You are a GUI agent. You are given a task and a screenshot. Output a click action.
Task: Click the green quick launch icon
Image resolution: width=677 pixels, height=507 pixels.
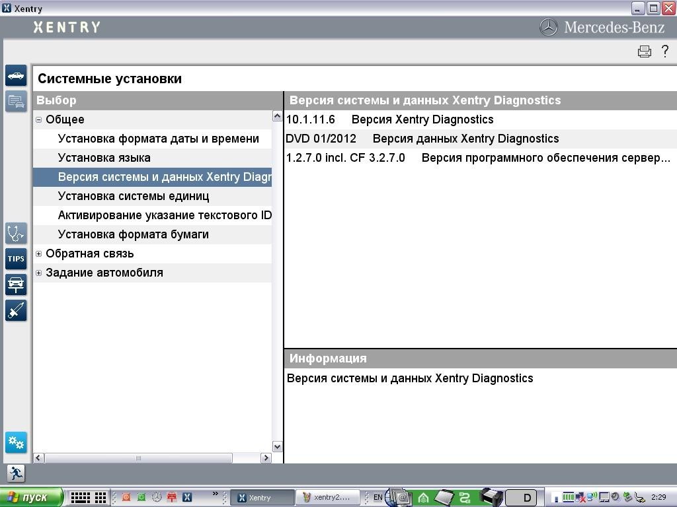141,497
